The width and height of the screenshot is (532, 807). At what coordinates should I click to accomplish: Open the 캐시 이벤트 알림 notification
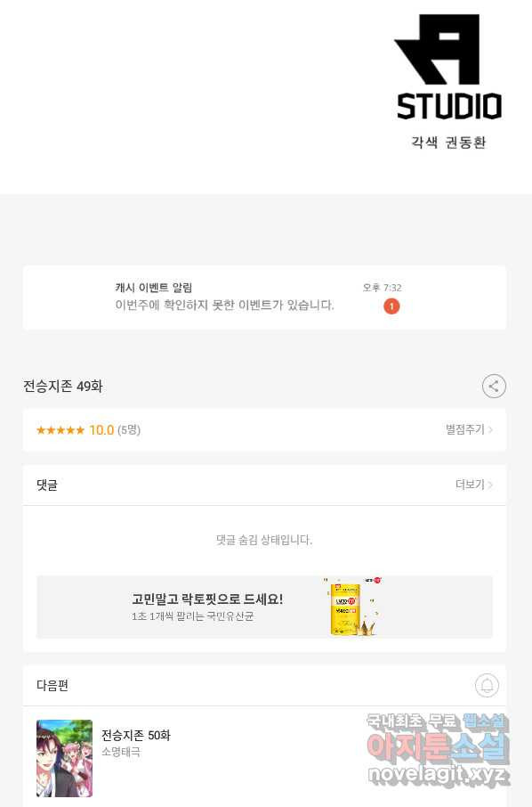(264, 298)
